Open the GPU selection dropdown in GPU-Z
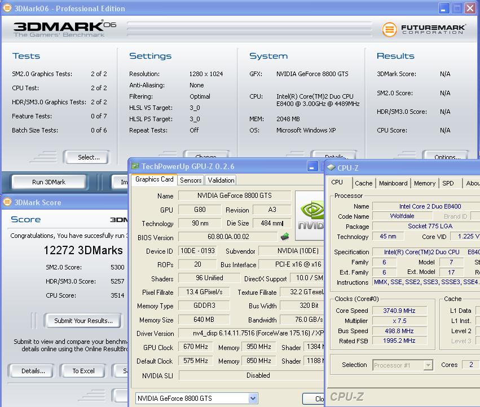 pyautogui.click(x=253, y=399)
